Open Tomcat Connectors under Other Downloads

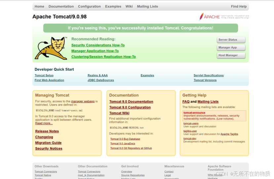[x=46, y=172]
